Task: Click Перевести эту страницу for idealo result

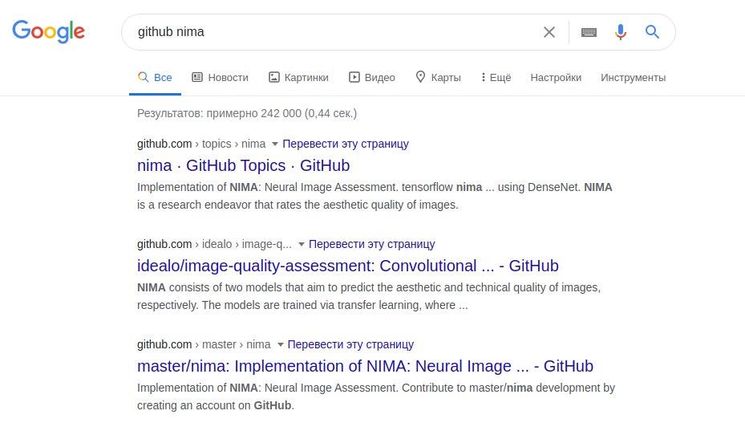Action: pos(371,244)
